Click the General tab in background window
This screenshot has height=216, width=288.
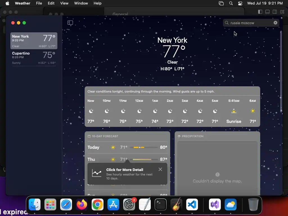pyautogui.click(x=120, y=14)
